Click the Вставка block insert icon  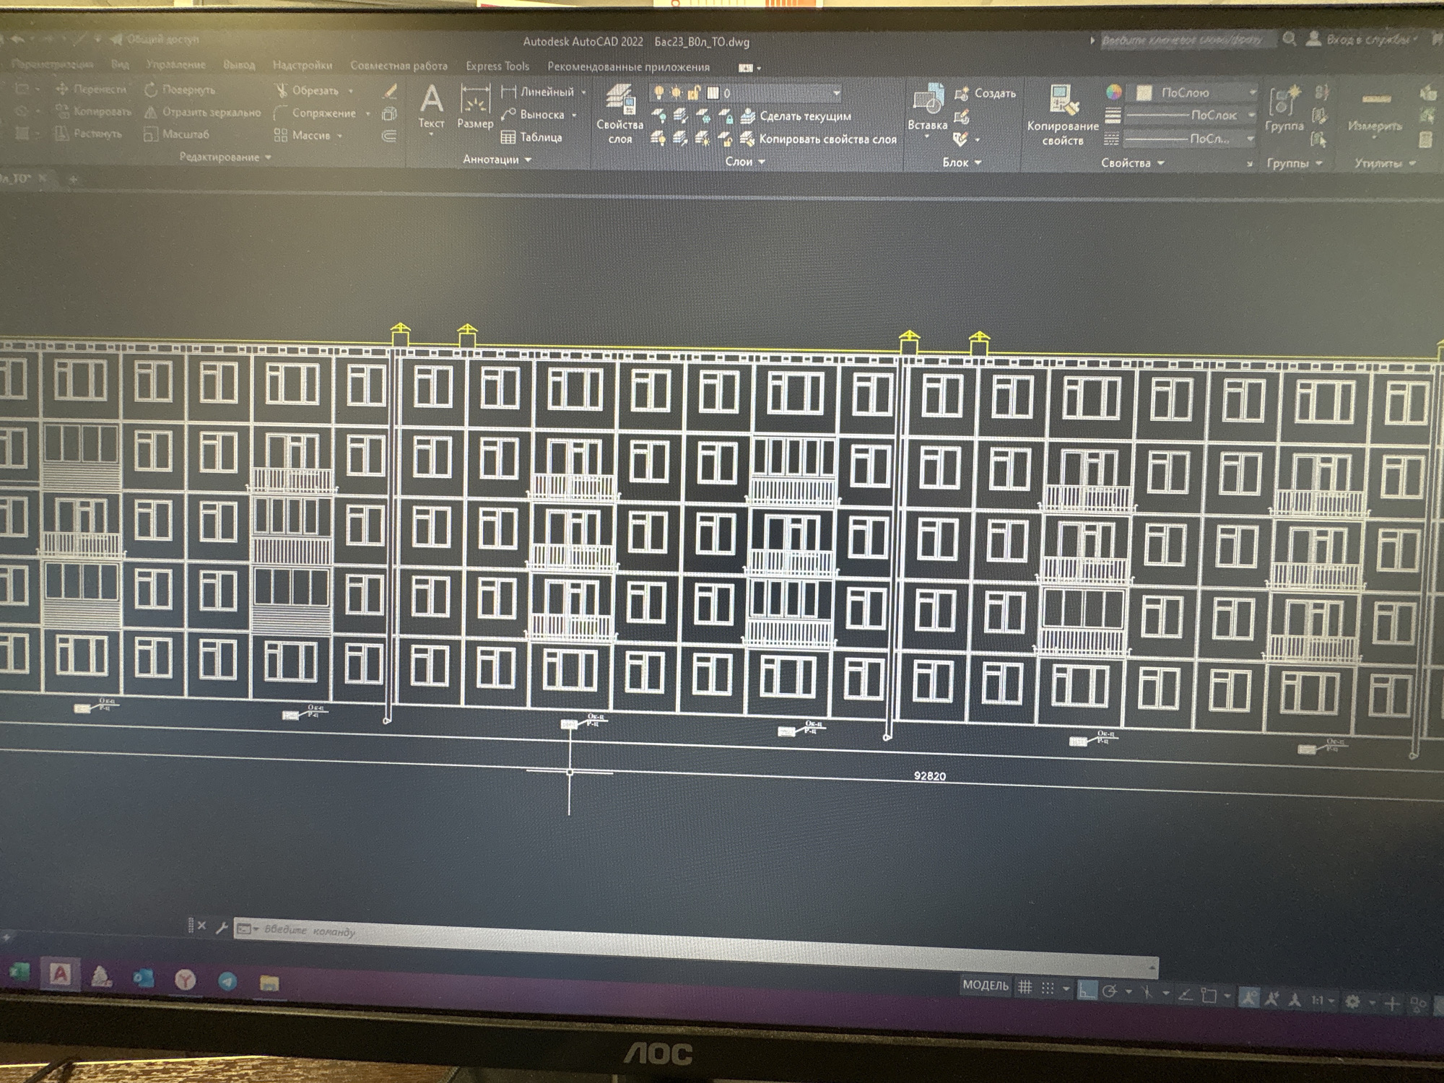pyautogui.click(x=928, y=107)
